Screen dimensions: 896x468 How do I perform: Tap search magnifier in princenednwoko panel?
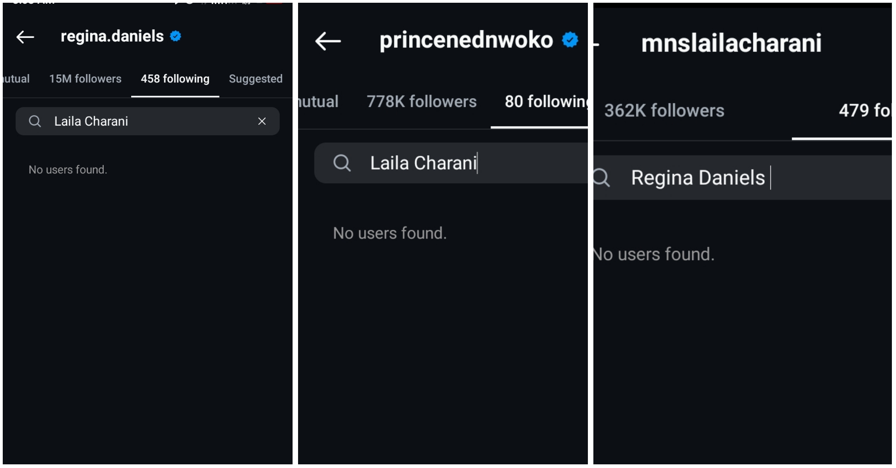pyautogui.click(x=342, y=163)
